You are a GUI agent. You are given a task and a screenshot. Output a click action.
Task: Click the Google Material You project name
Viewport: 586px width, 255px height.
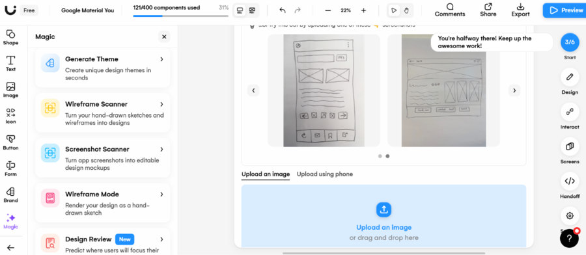(87, 10)
